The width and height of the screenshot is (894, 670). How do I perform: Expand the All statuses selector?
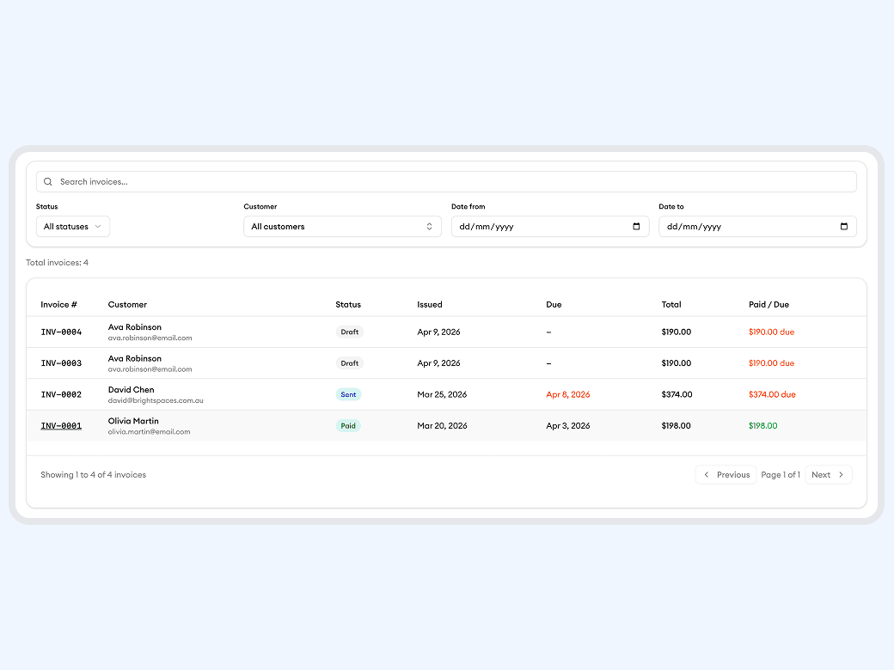click(x=72, y=226)
